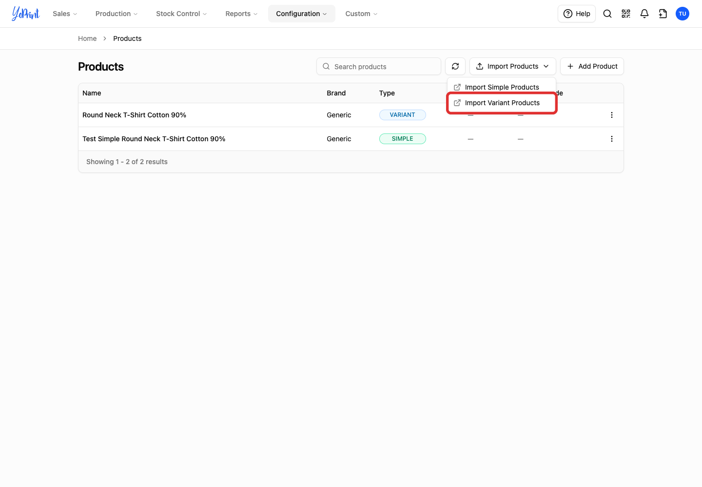Click the 'Showing 1 - 2 of 2 results' text
702x487 pixels.
coord(127,162)
